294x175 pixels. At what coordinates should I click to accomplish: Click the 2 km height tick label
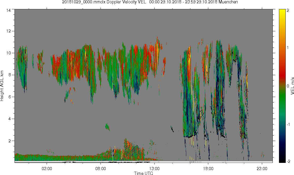point(9,141)
